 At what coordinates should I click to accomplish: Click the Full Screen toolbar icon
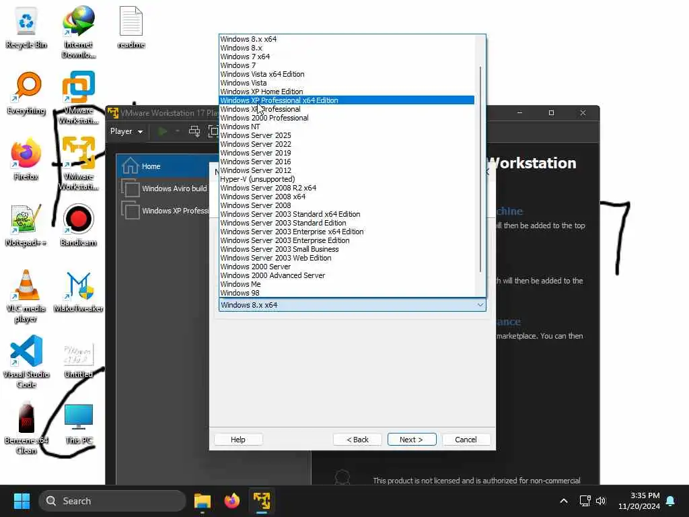click(x=213, y=131)
